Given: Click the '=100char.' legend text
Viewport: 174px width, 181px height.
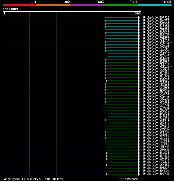Looking at the screenshot, I should 132,179.
